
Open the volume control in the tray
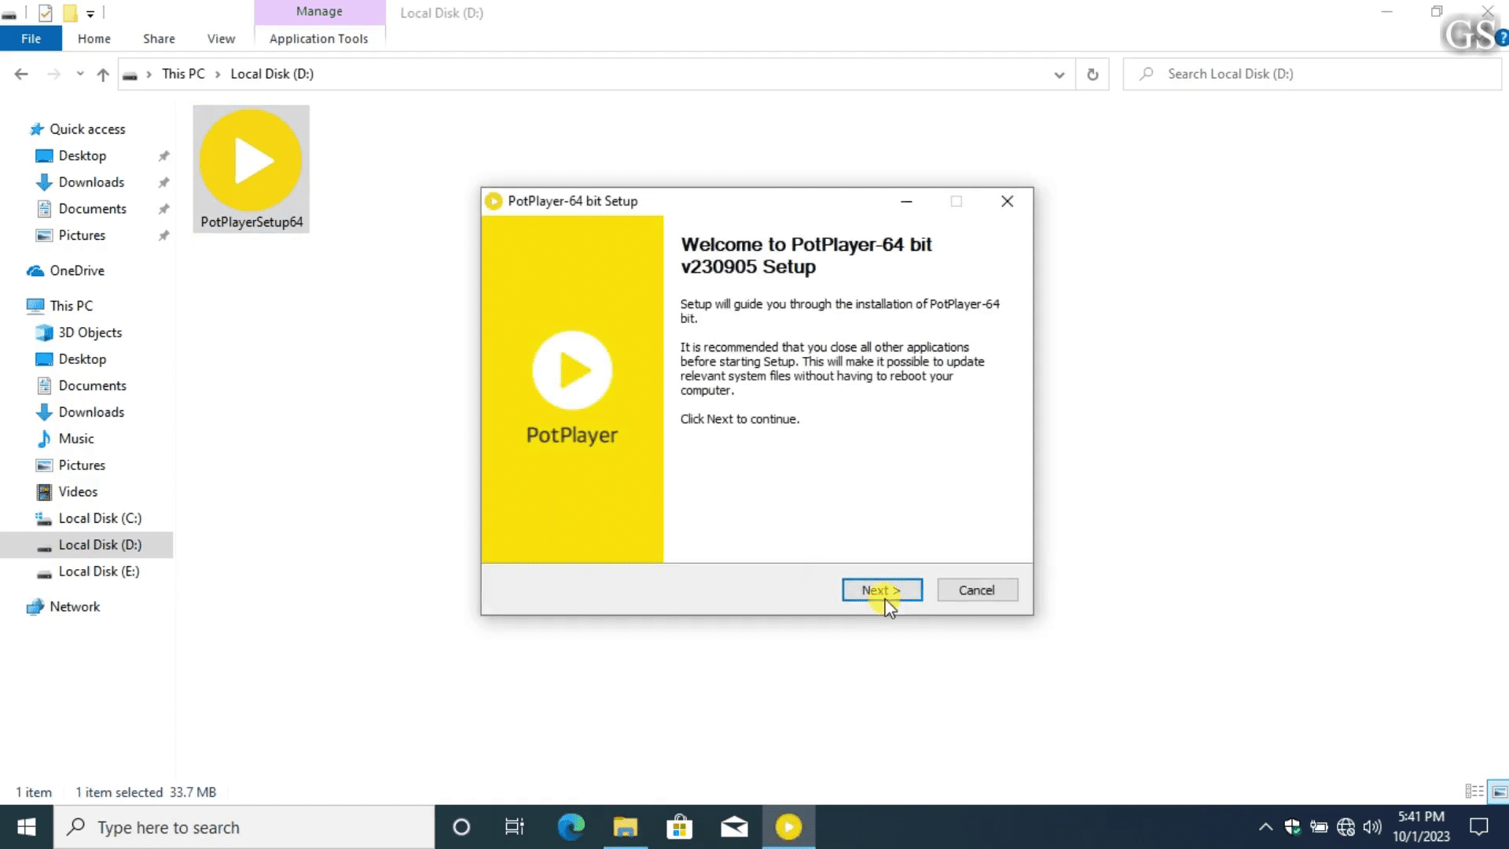click(x=1372, y=827)
